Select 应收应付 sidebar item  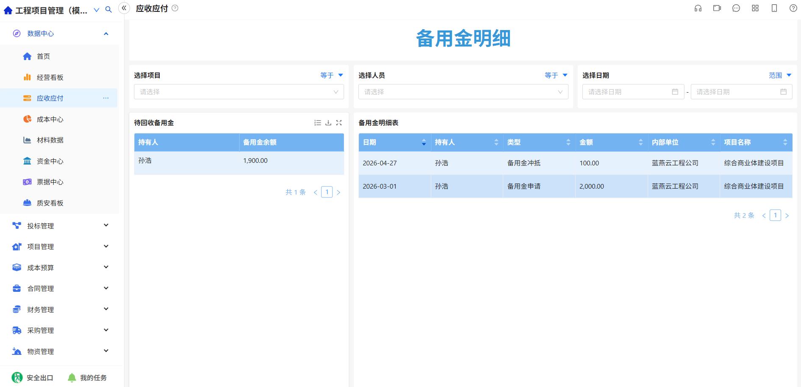pyautogui.click(x=59, y=98)
